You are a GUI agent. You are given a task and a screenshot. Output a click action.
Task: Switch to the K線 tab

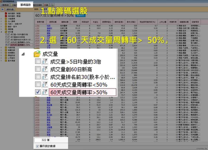[x=46, y=5]
